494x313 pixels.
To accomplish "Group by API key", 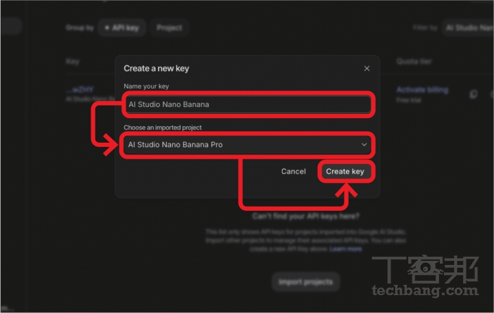I will tap(122, 28).
